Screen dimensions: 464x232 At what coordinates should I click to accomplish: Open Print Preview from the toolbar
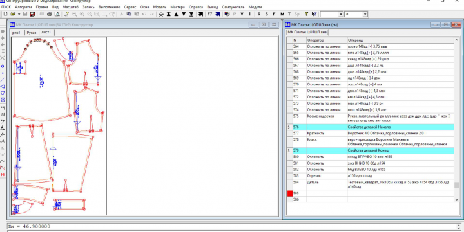click(x=57, y=14)
